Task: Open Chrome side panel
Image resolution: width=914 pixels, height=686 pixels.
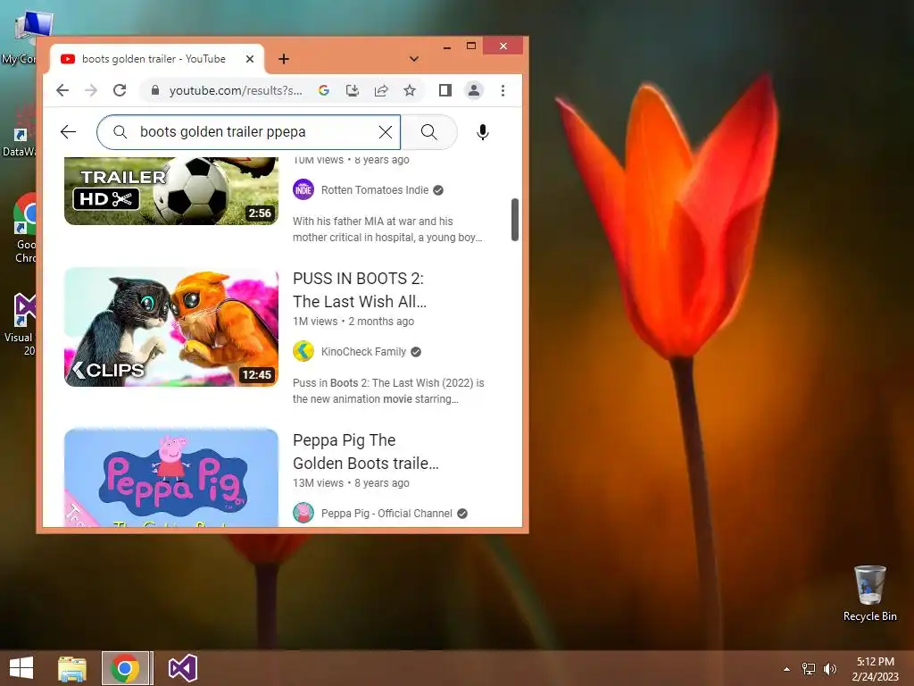Action: (x=445, y=90)
